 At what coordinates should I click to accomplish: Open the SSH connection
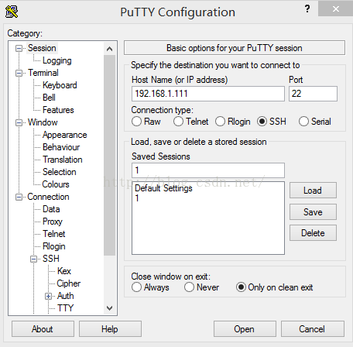click(245, 329)
